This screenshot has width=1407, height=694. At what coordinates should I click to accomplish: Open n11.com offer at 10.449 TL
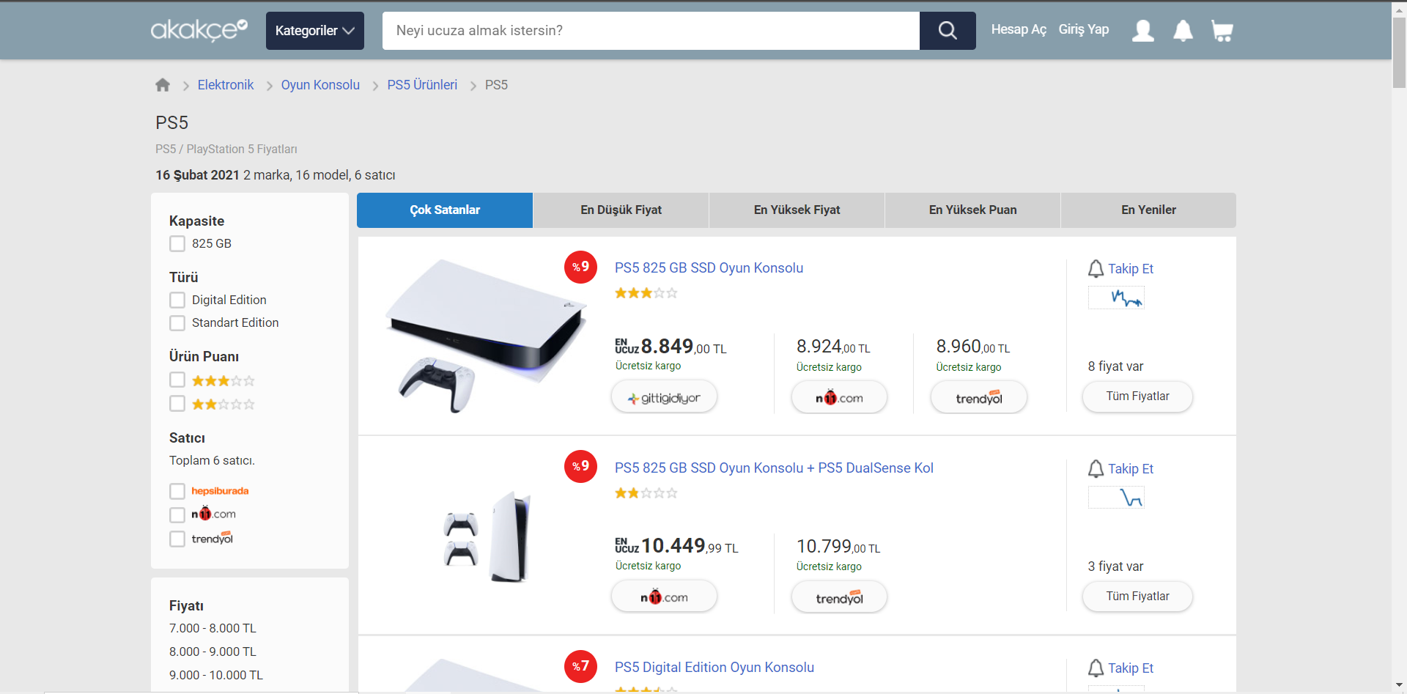(664, 597)
